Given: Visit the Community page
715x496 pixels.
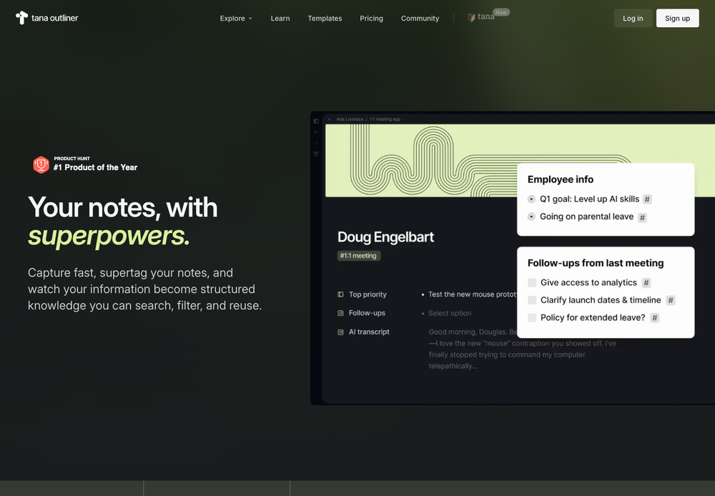Looking at the screenshot, I should coord(420,19).
